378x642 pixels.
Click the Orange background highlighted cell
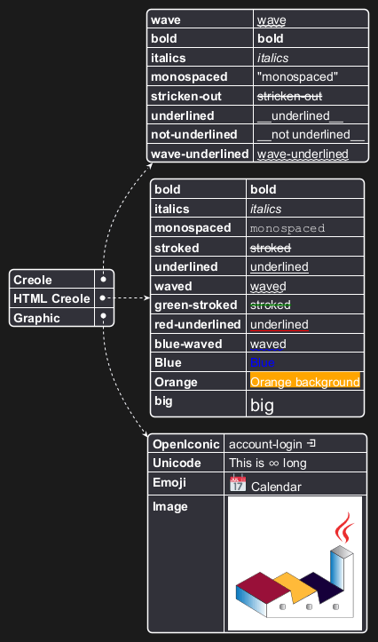click(304, 380)
